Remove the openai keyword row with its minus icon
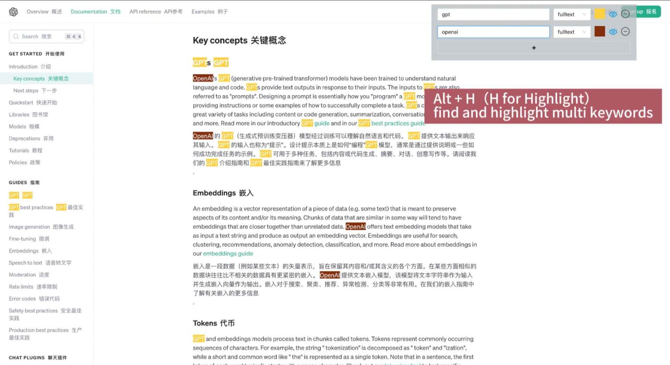Viewport: 670px width, 365px height. click(625, 31)
